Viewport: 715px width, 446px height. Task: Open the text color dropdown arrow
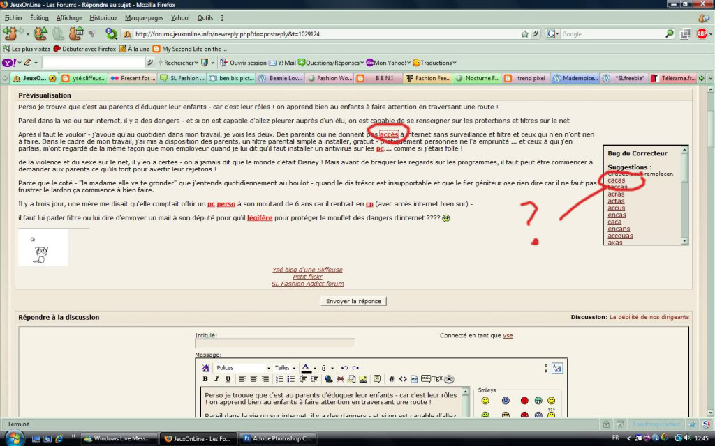tap(315, 368)
